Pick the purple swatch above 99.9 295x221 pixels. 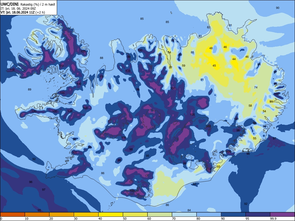click(282, 215)
